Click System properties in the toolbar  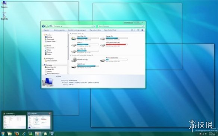point(59,30)
